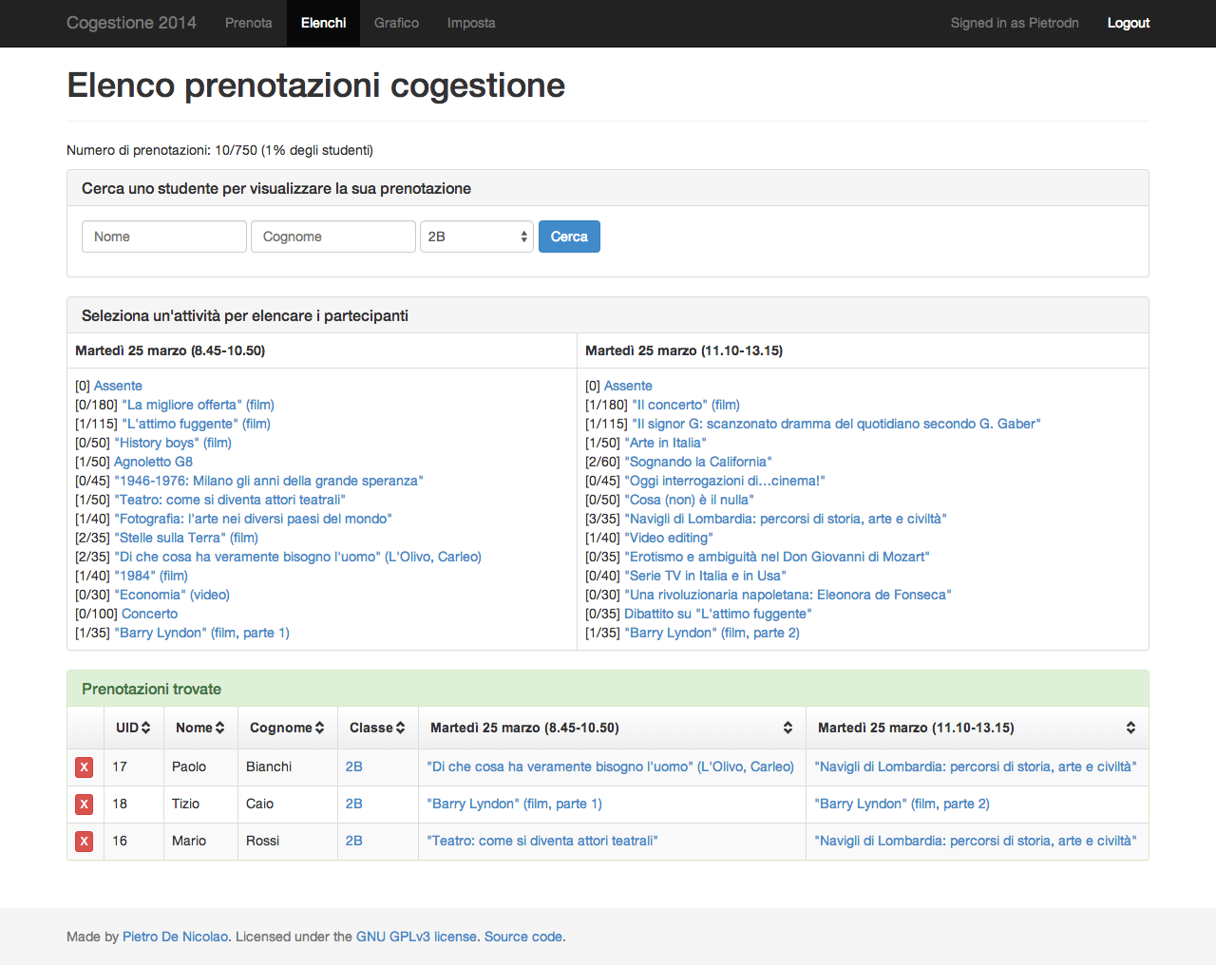This screenshot has width=1216, height=966.
Task: Go to Cogestione 2014 home brand link
Action: (x=131, y=23)
